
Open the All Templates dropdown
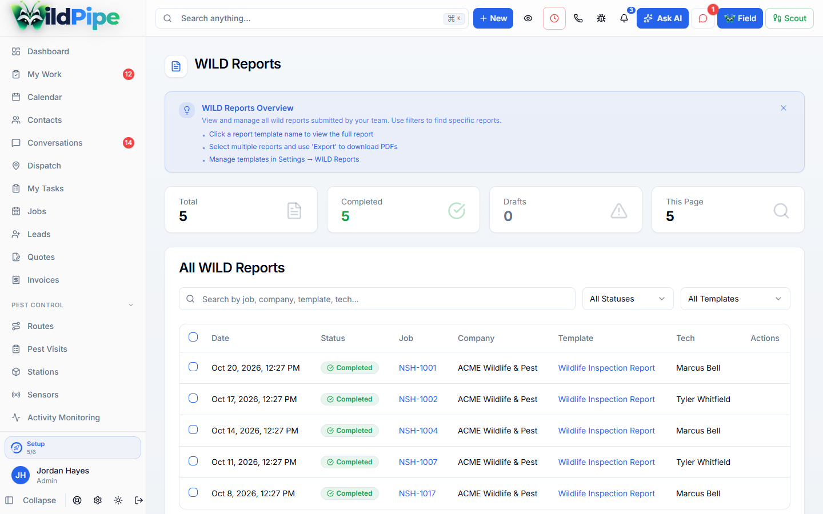coord(735,299)
